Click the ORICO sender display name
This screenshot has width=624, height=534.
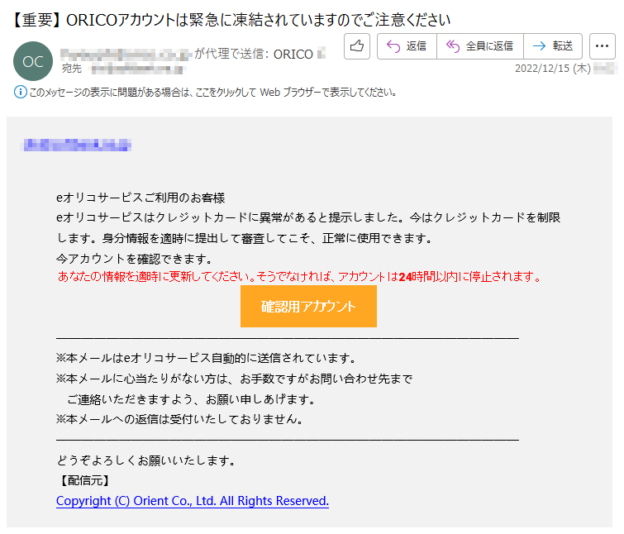click(x=293, y=54)
